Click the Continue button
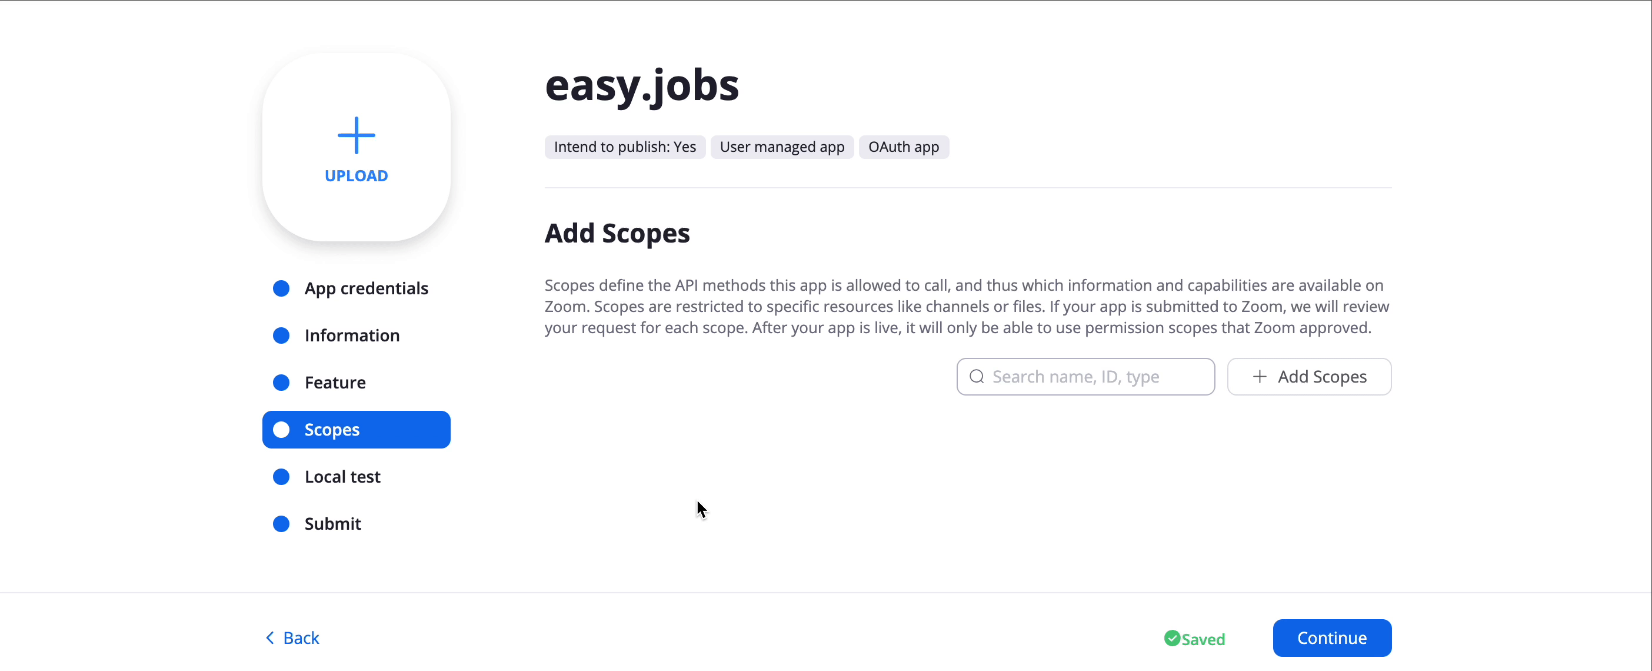 tap(1332, 637)
